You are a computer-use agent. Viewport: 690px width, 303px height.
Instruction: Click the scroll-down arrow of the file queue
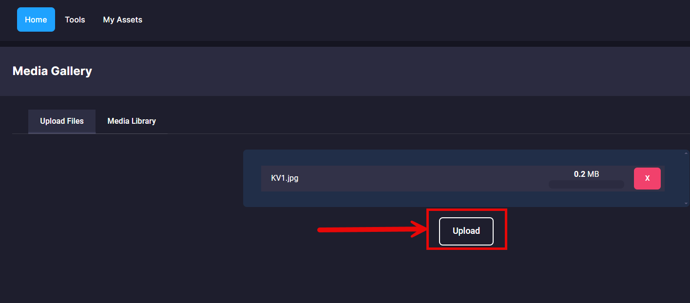tap(686, 203)
